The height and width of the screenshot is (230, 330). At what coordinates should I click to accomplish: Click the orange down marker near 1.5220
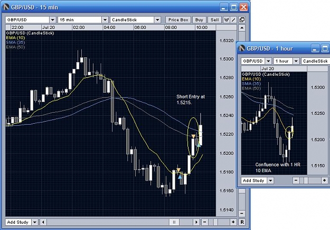193,136
